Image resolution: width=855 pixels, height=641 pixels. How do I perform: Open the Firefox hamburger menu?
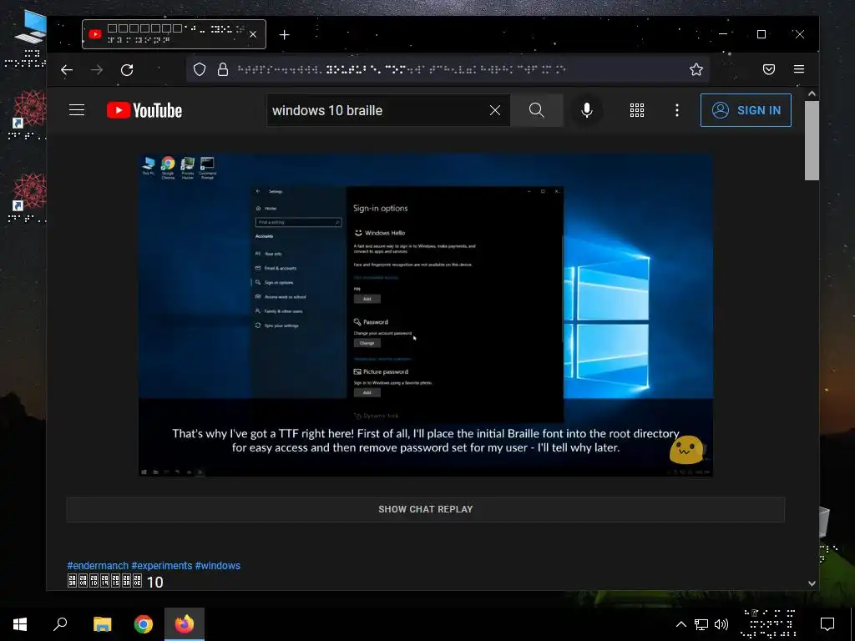point(799,69)
